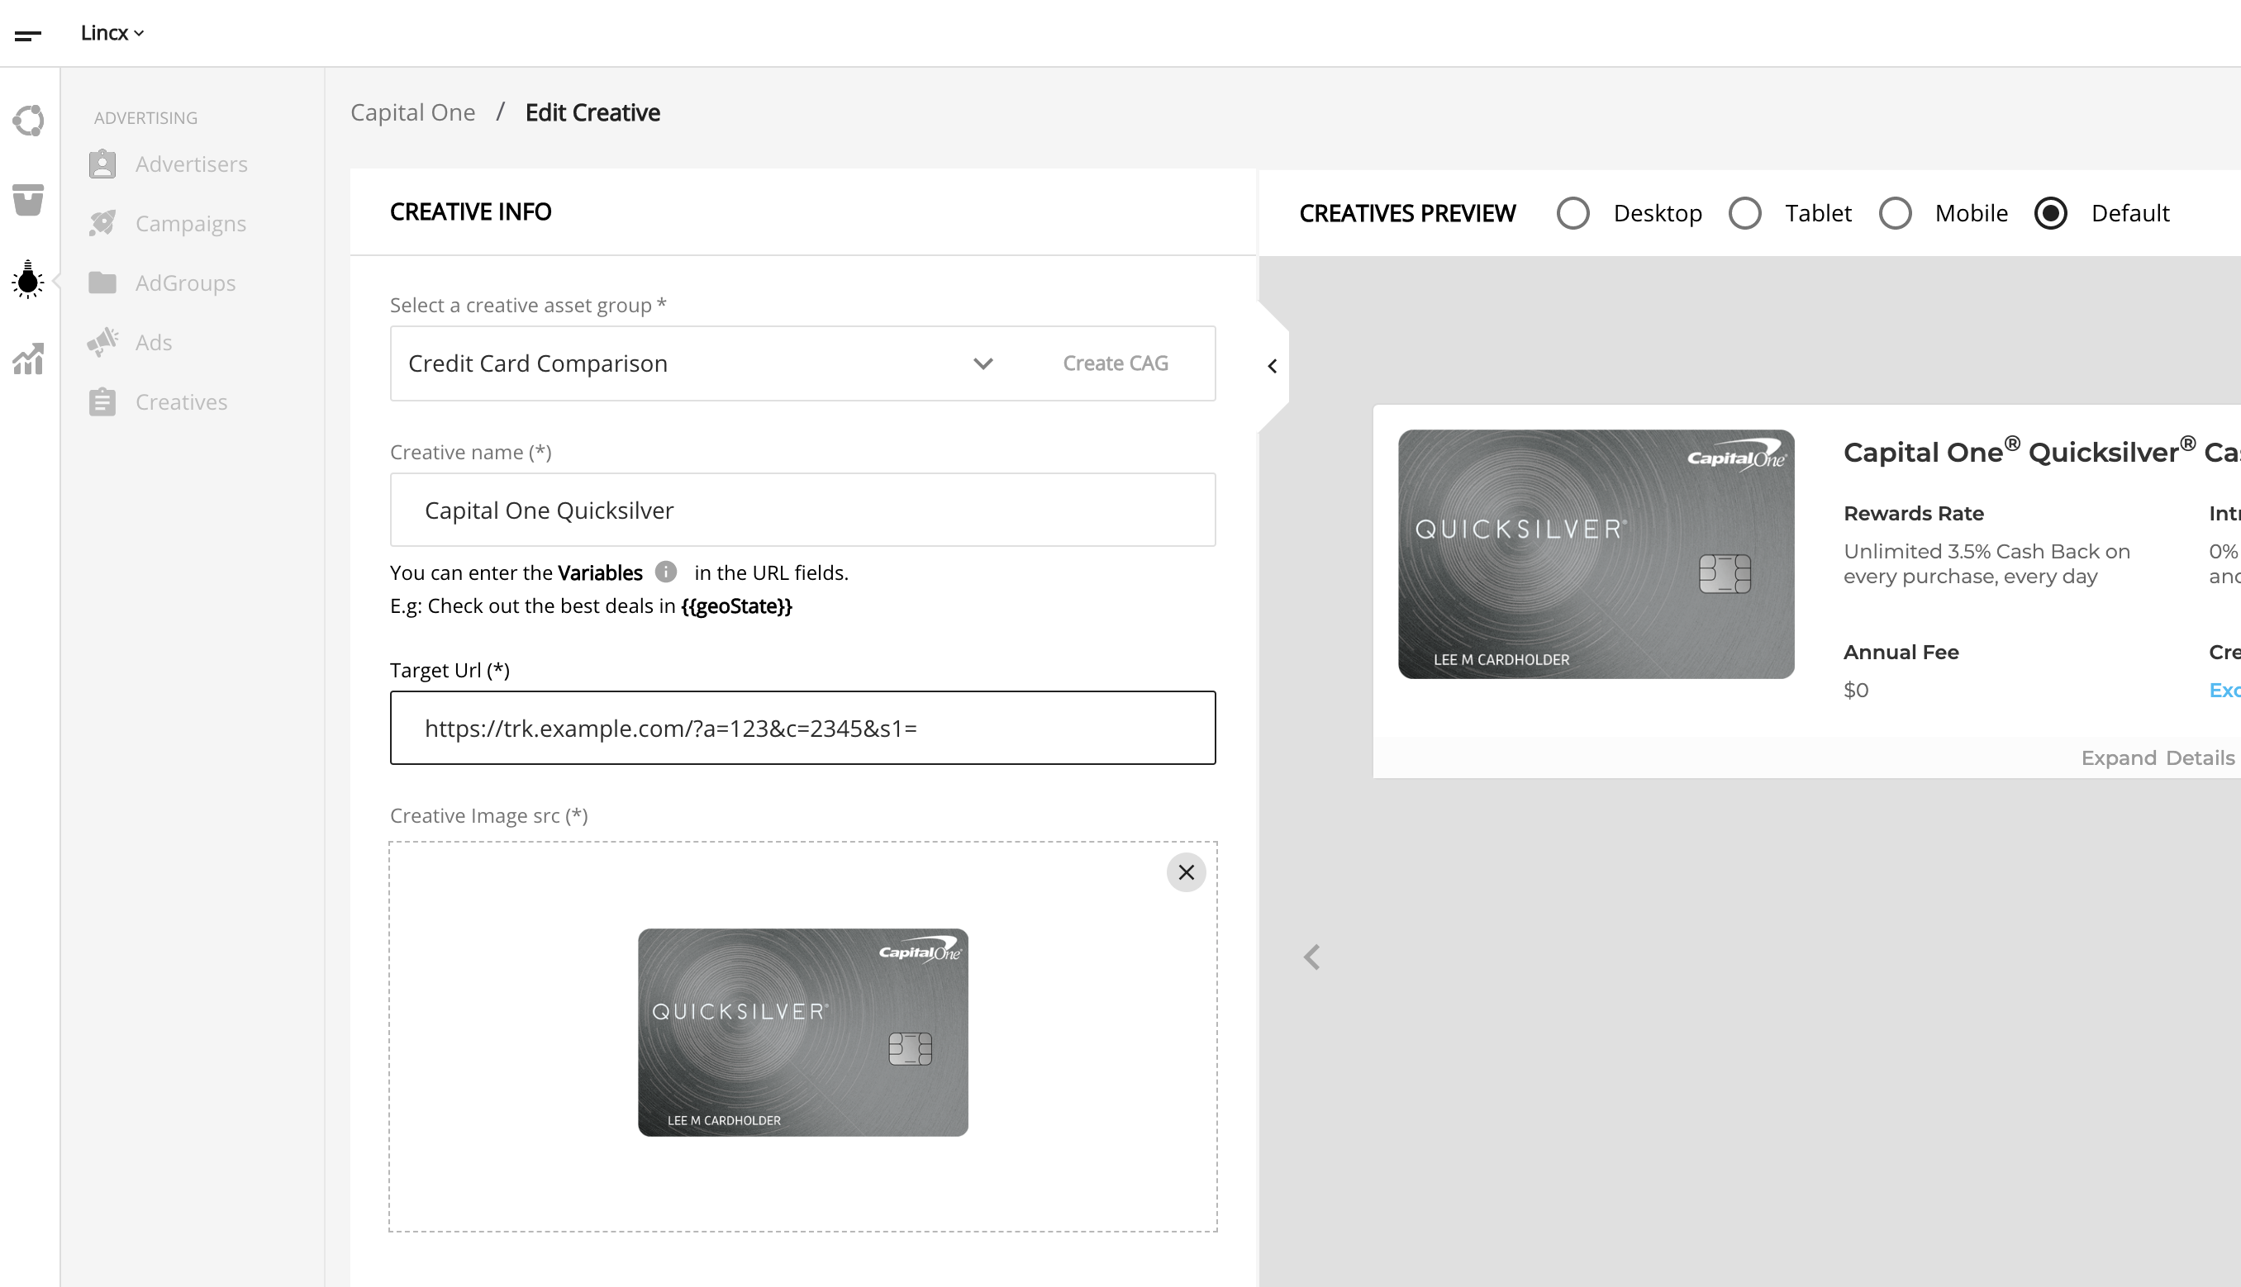Click the Unlimited 3.5% Cash Back text
Screen dimensions: 2241x1287
click(x=1986, y=564)
